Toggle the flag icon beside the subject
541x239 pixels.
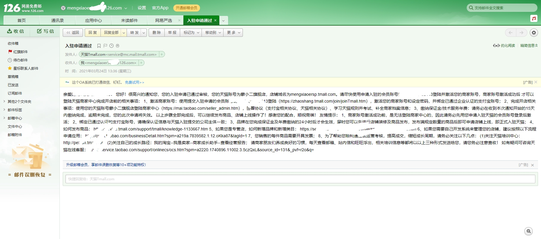click(105, 46)
